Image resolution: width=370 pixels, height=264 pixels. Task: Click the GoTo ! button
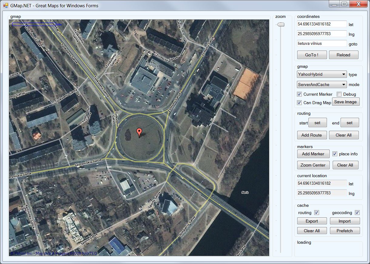point(312,55)
